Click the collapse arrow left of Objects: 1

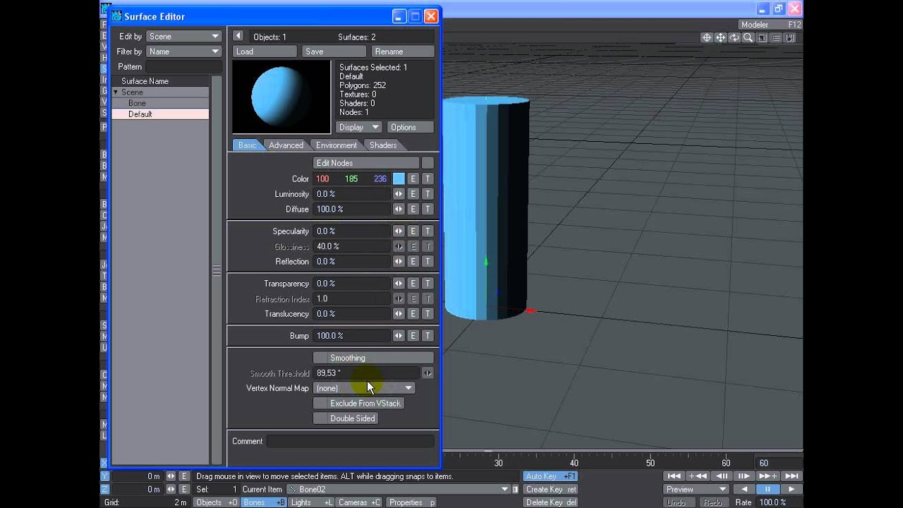click(238, 36)
